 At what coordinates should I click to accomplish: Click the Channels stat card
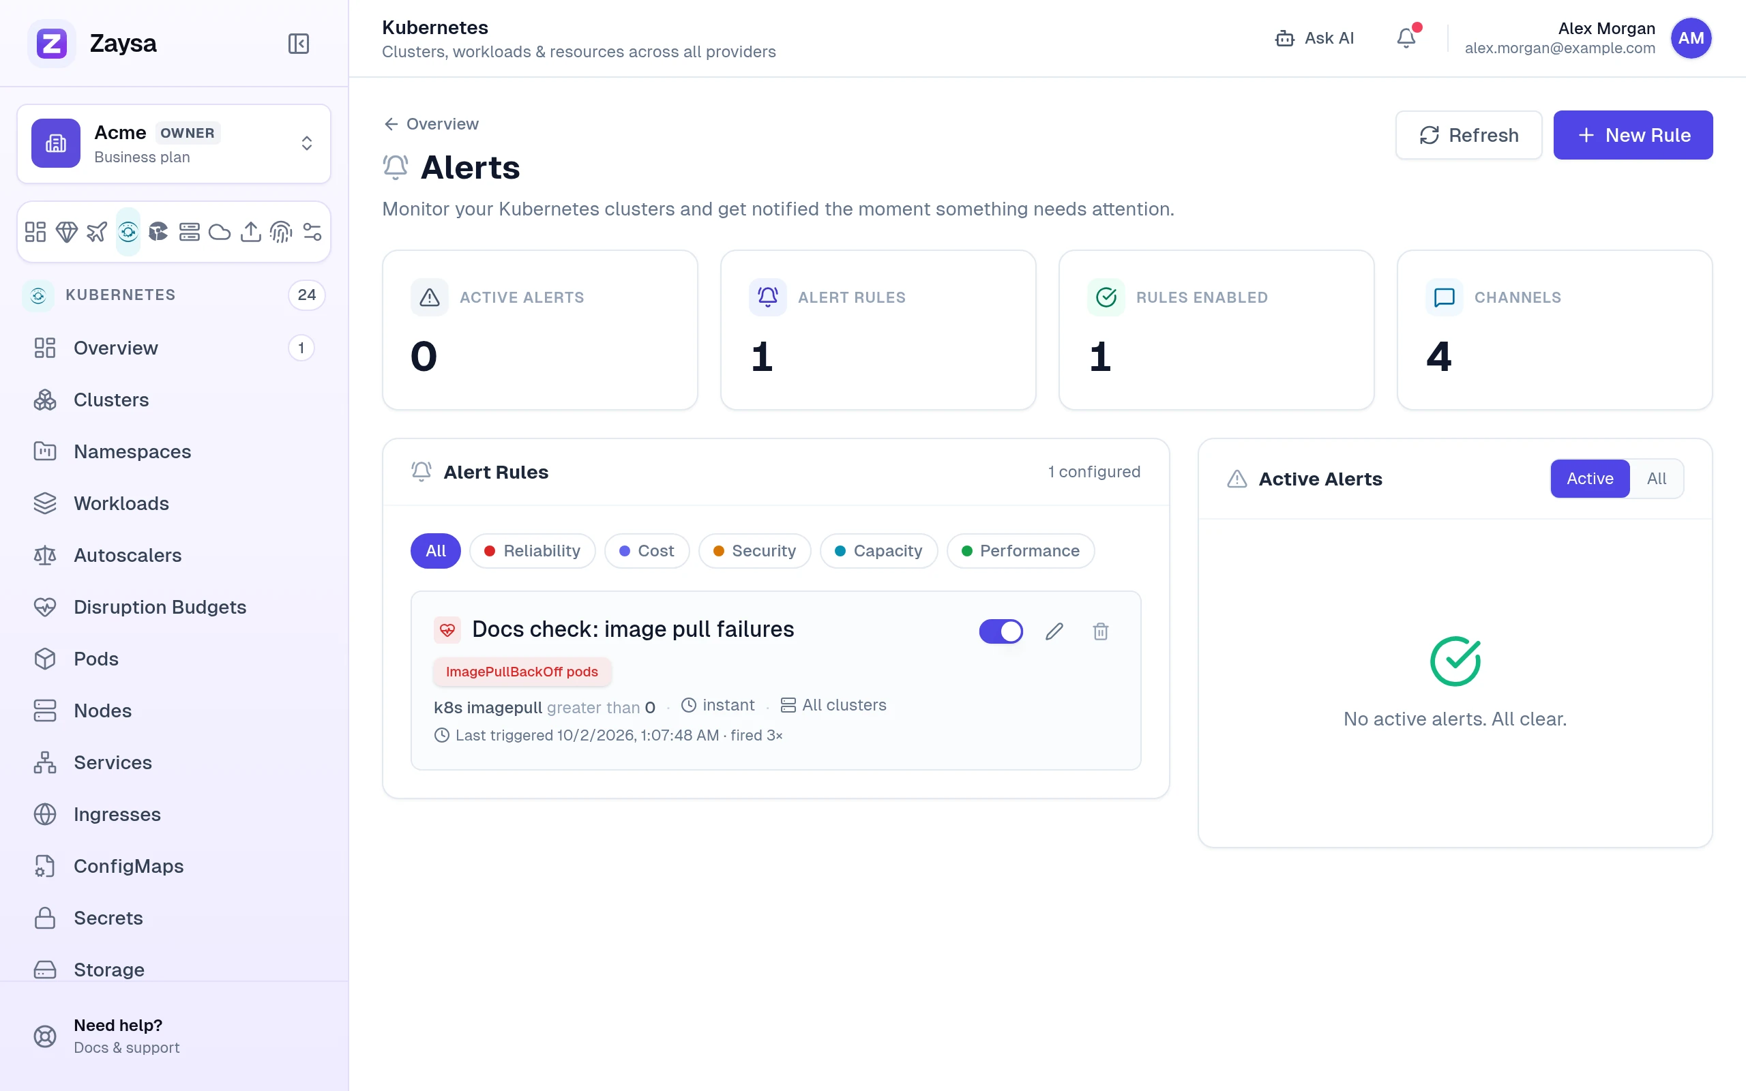[x=1554, y=331]
